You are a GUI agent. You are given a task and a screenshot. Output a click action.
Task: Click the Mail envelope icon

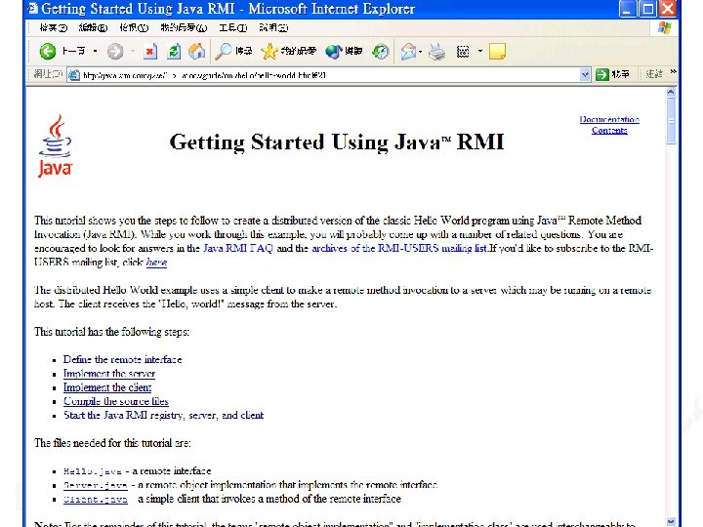(x=408, y=52)
